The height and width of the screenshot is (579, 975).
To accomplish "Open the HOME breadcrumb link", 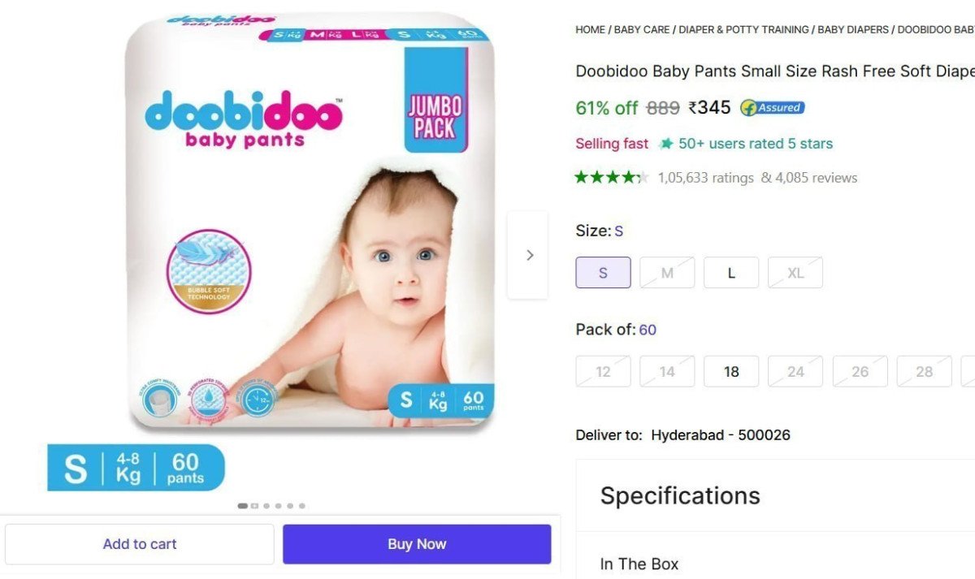I will [590, 29].
